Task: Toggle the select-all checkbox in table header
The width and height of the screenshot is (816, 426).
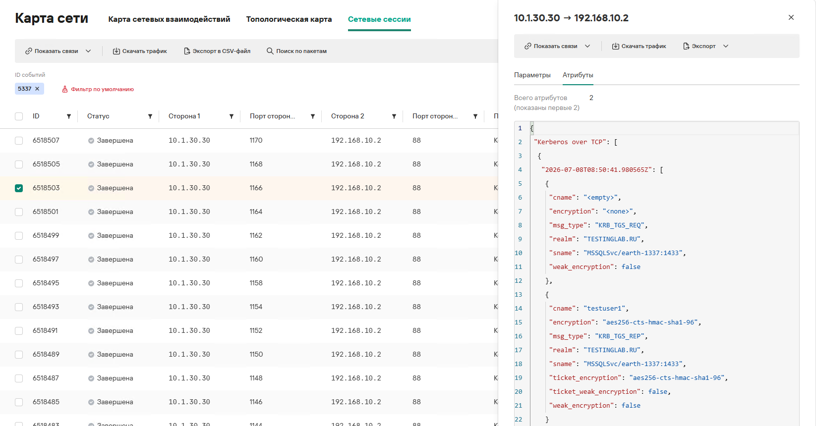Action: [19, 116]
